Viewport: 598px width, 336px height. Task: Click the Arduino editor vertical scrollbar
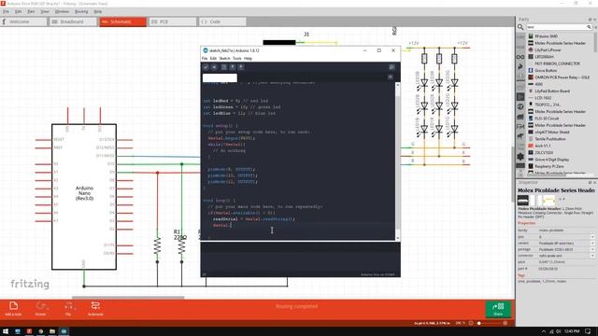pos(398,161)
